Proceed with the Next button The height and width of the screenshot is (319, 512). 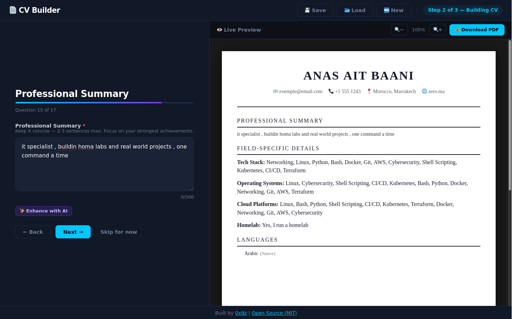(x=73, y=232)
